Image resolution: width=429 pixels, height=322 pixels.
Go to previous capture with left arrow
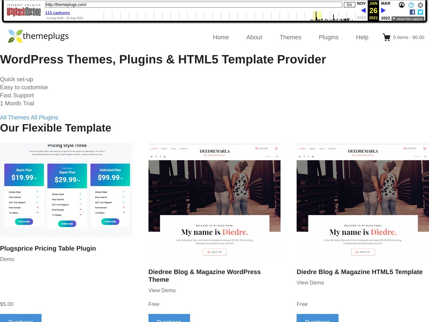(363, 10)
